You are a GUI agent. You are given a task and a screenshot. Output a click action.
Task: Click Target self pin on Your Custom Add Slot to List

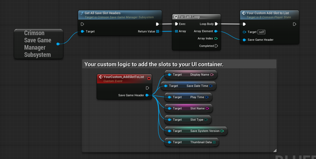click(244, 32)
